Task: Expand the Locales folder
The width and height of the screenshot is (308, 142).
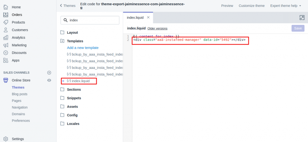Action: pos(73,124)
